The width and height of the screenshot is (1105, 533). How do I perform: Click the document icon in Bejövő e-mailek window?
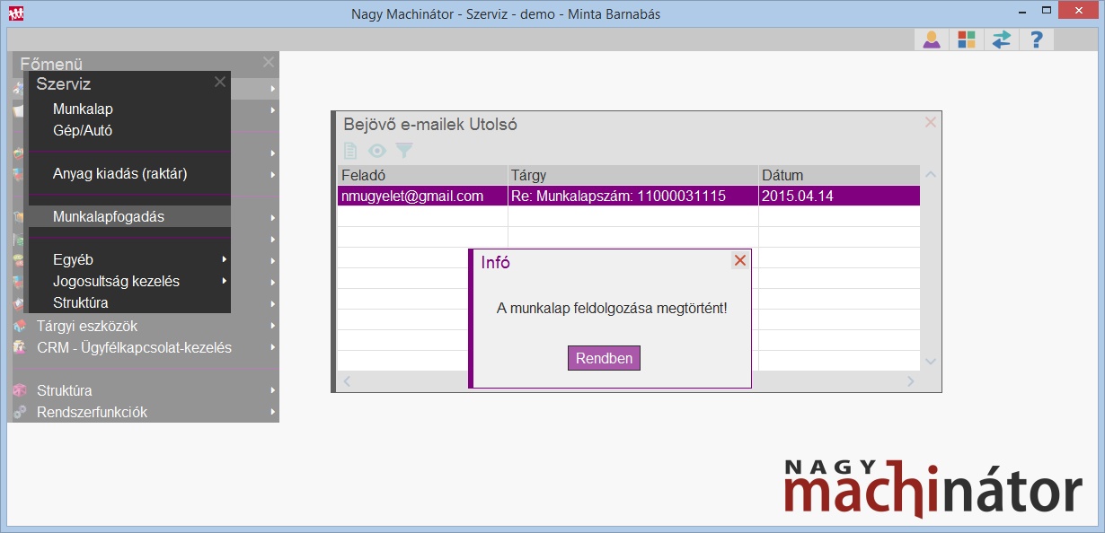[x=350, y=151]
